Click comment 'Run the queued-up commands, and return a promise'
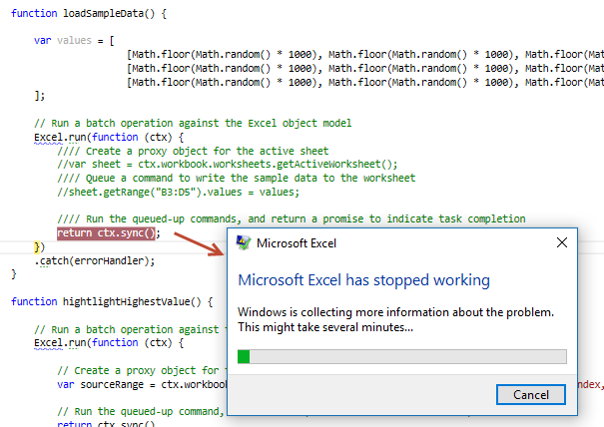The image size is (604, 427). tap(292, 219)
